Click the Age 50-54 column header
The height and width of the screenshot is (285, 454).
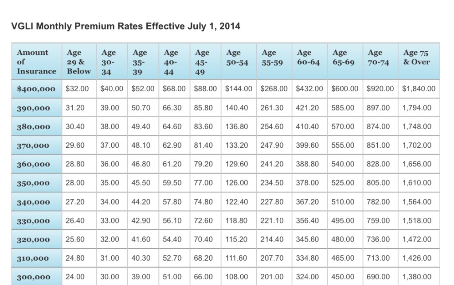coord(237,58)
